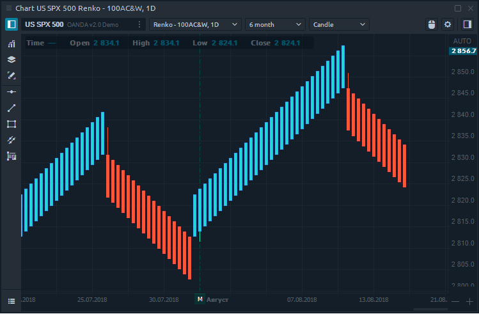The height and width of the screenshot is (314, 479).
Task: Open the 6 month range dropdown
Action: point(275,24)
